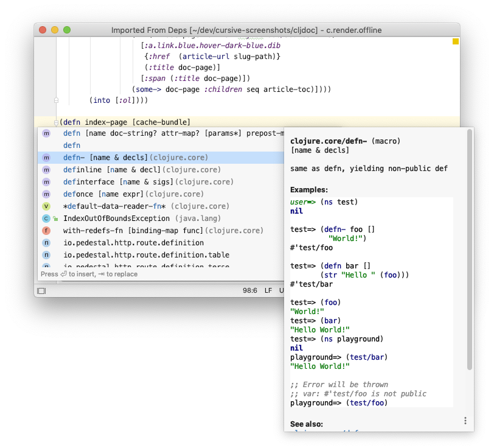The height and width of the screenshot is (448, 494).
Task: Select with-redefs-fn suggestion
Action: pos(161,231)
